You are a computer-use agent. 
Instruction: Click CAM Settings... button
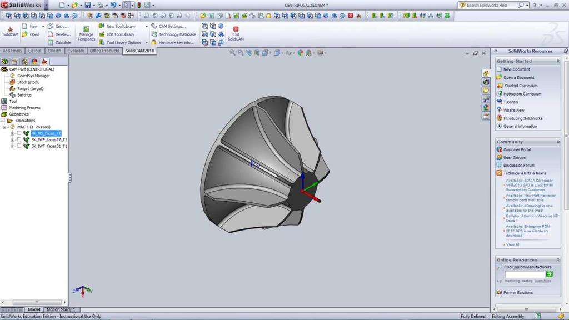(169, 26)
